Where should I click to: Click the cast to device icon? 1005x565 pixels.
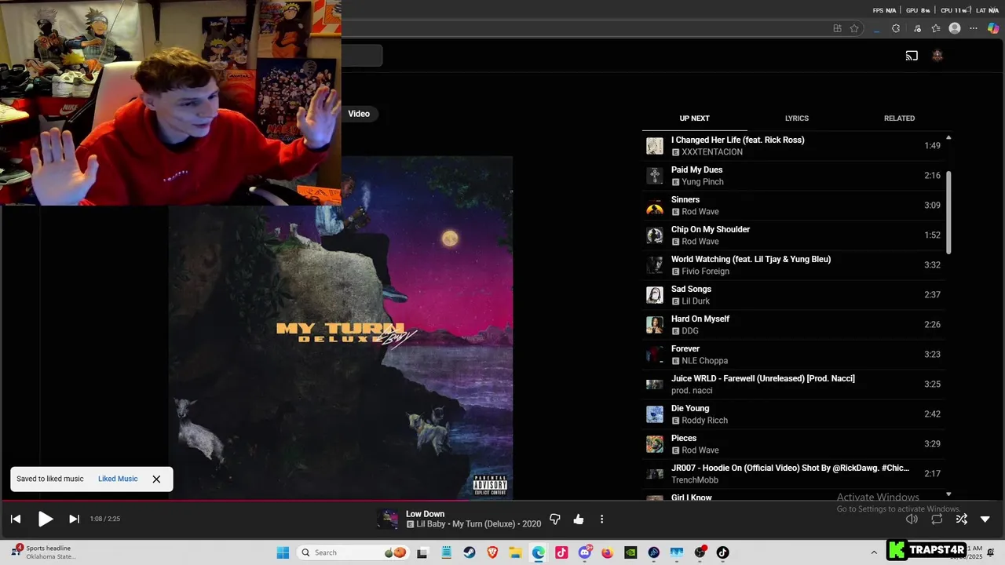(x=912, y=56)
